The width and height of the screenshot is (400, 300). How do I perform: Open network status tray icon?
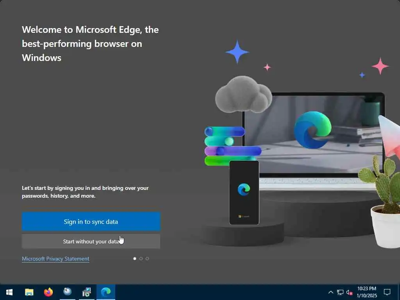tap(340, 292)
